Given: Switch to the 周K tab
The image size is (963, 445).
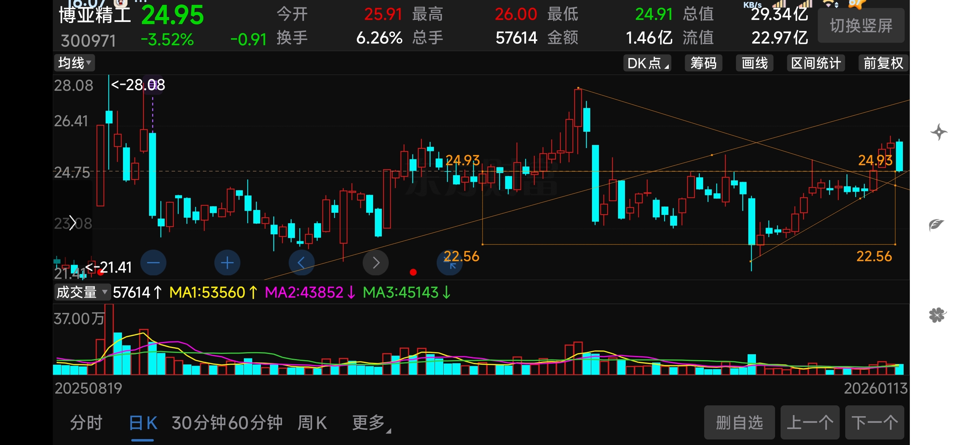Looking at the screenshot, I should pyautogui.click(x=312, y=423).
